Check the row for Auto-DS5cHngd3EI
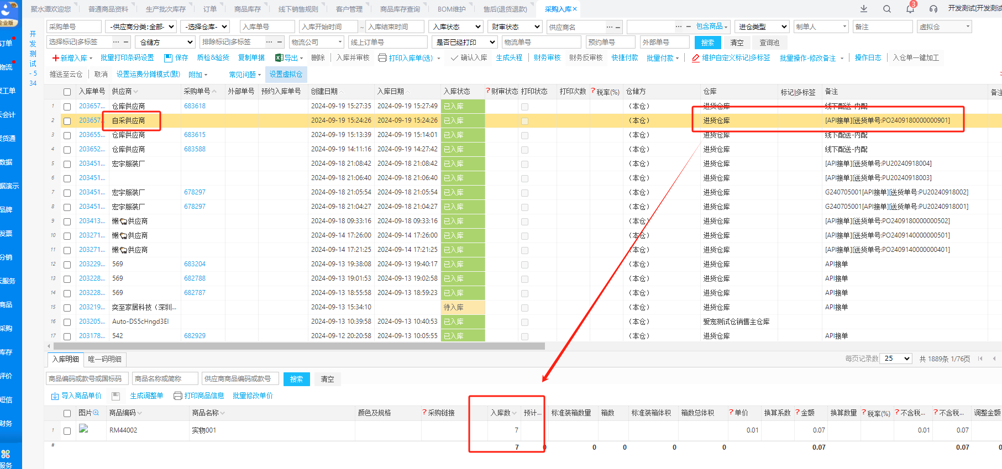Viewport: 1002px width, 469px height. [67, 322]
